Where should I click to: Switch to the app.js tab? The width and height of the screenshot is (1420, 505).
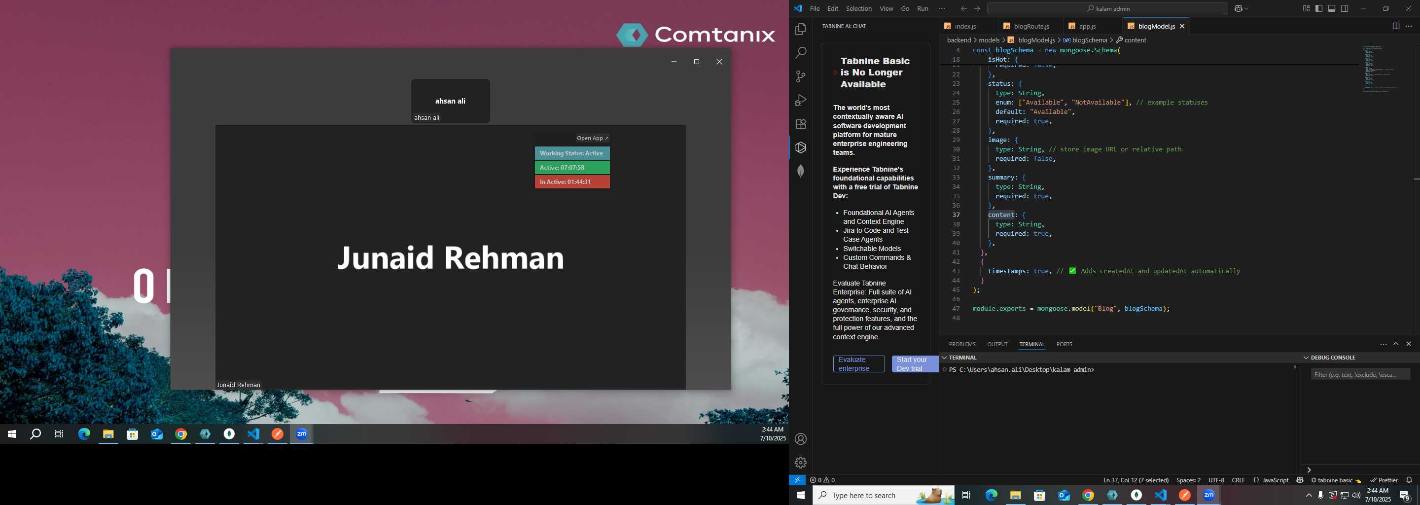(1087, 27)
